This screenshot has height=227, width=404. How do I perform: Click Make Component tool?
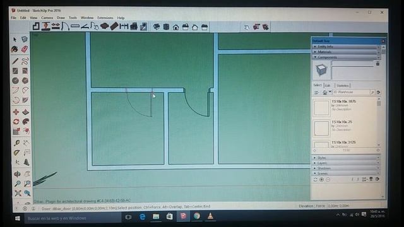click(25, 39)
